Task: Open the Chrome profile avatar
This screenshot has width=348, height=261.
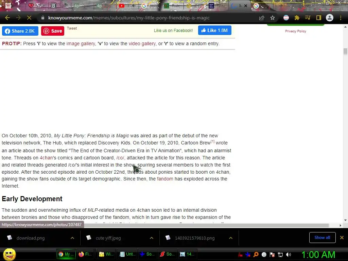Action: (330, 18)
